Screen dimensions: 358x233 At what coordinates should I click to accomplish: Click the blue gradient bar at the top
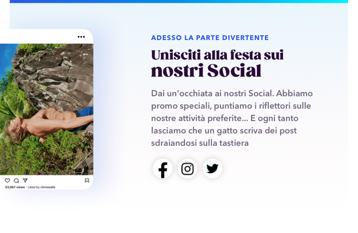tap(179, 1)
